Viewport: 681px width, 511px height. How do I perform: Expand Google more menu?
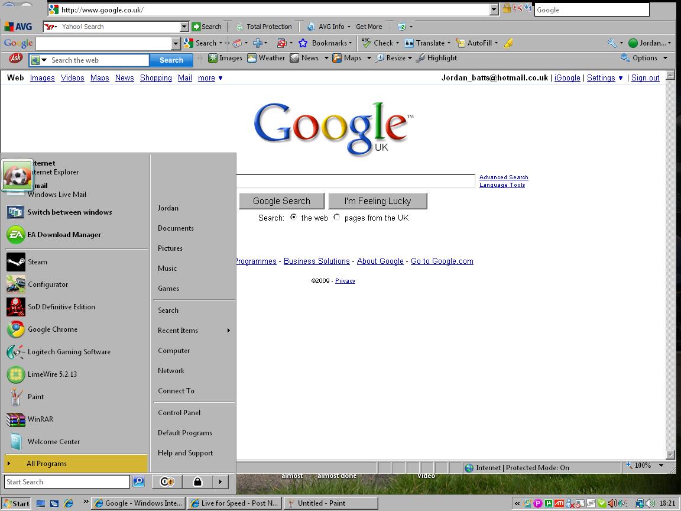[210, 78]
